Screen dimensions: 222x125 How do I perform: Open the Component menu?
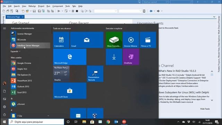pos(58,6)
